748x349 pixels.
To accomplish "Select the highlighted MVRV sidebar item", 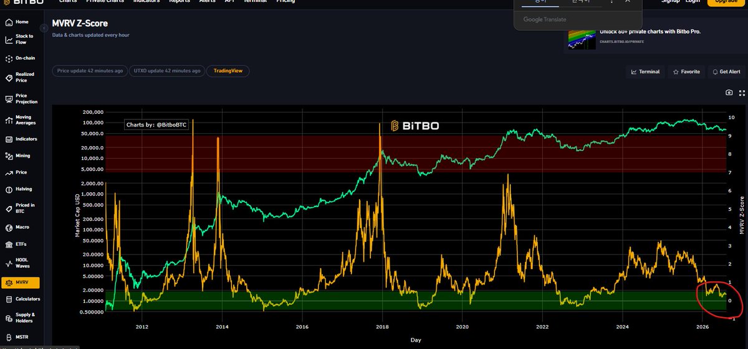I will point(20,282).
